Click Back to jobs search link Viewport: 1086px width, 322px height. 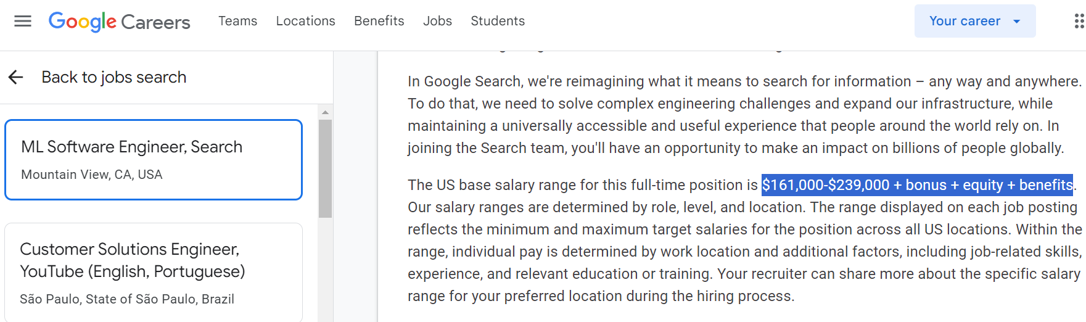[x=113, y=77]
